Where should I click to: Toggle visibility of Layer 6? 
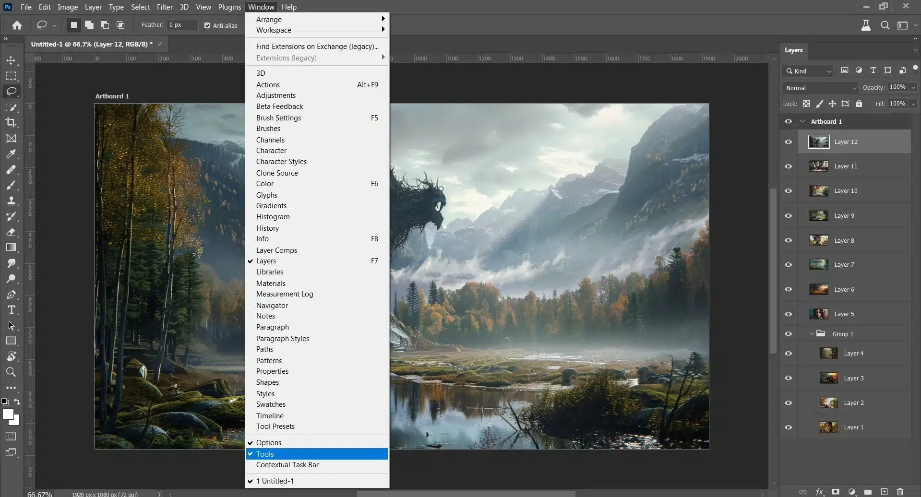pos(788,289)
